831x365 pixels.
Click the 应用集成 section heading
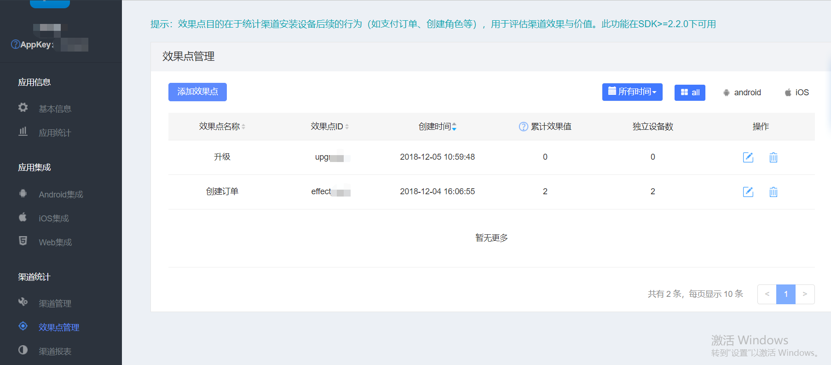click(x=35, y=168)
